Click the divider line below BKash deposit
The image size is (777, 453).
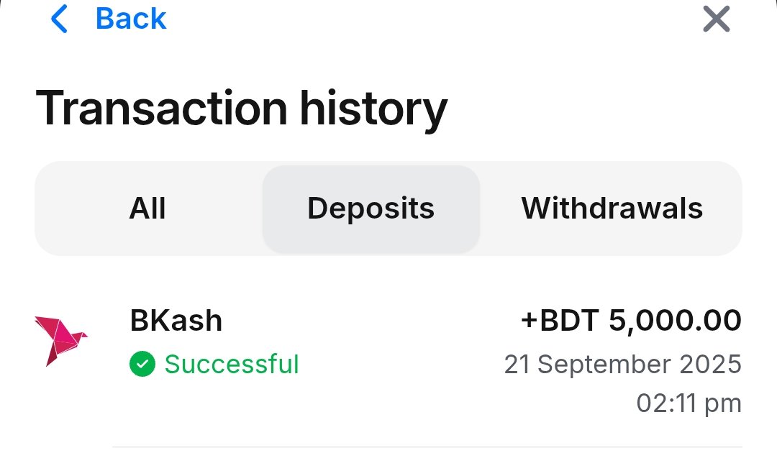coord(426,447)
